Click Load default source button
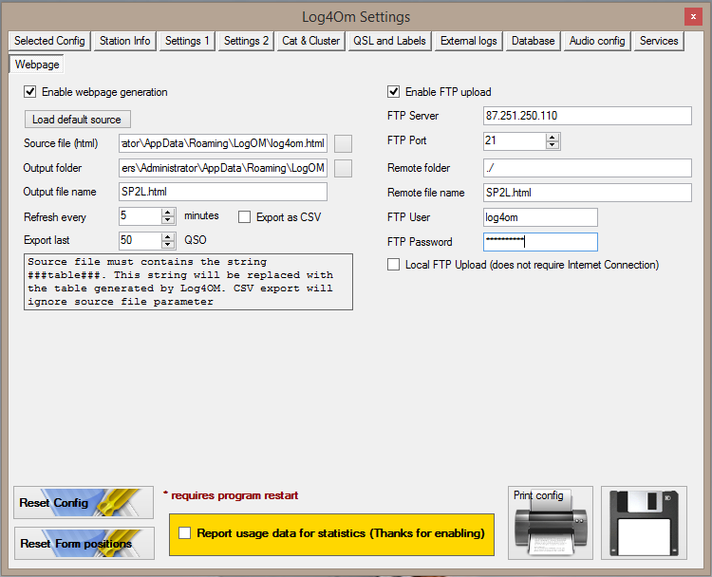 [x=77, y=120]
